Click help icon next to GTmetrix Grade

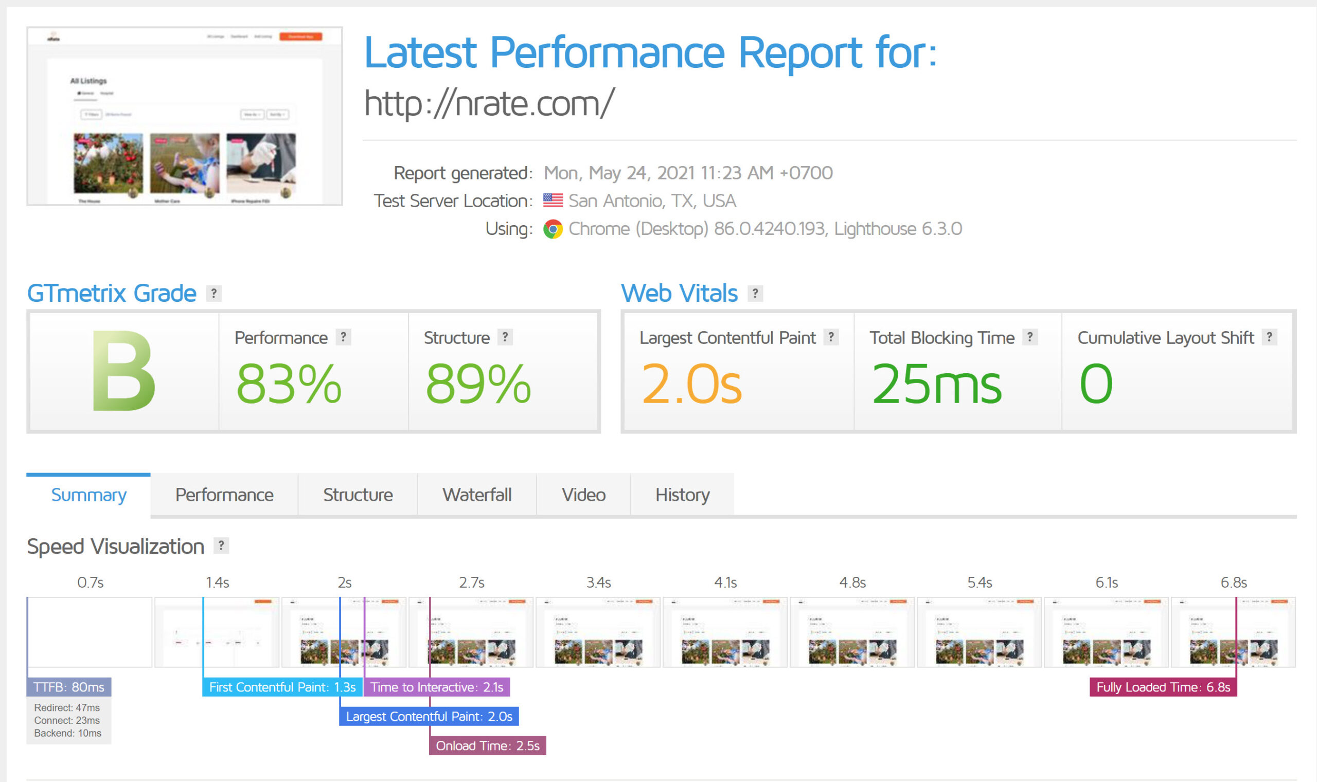pos(213,293)
